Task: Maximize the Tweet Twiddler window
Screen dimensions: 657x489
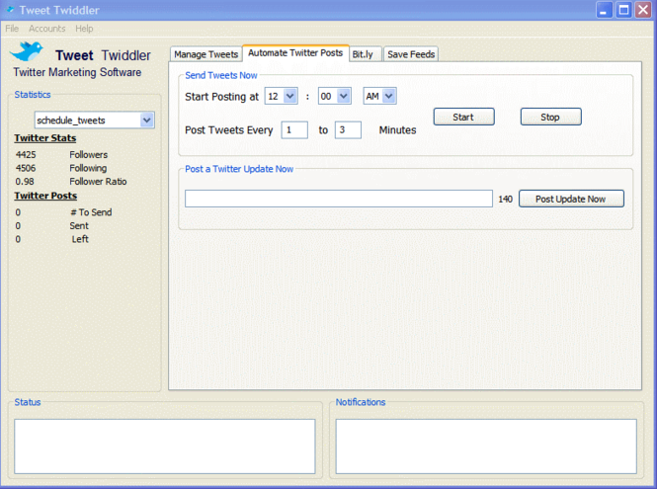Action: 623,10
